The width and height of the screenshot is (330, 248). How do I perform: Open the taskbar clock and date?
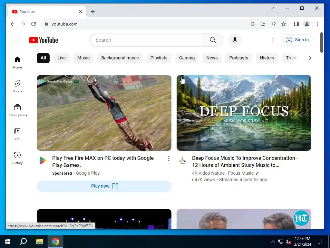point(302,242)
